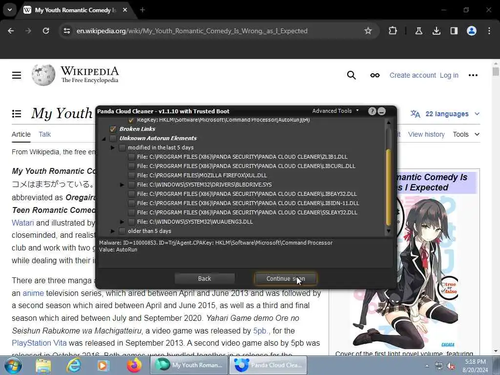Check the BLBDRIVE.SYS file checkbox
Viewport: 500px width, 375px height.
click(x=131, y=184)
